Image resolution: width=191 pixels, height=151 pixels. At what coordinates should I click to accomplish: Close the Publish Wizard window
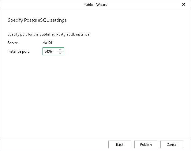[x=184, y=5]
